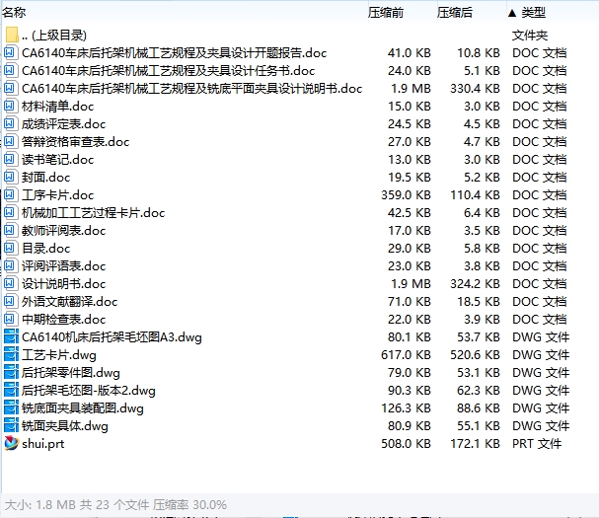Click the parent directory folder icon
Viewport: 599px width, 518px height.
pos(12,35)
